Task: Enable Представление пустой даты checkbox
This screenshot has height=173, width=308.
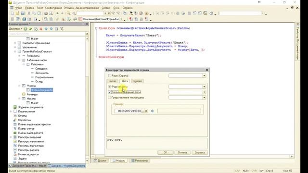Action: tap(109, 98)
